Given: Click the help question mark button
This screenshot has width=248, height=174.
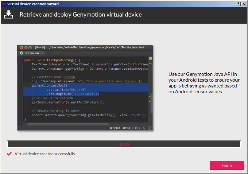Looking at the screenshot, I should tap(238, 4).
